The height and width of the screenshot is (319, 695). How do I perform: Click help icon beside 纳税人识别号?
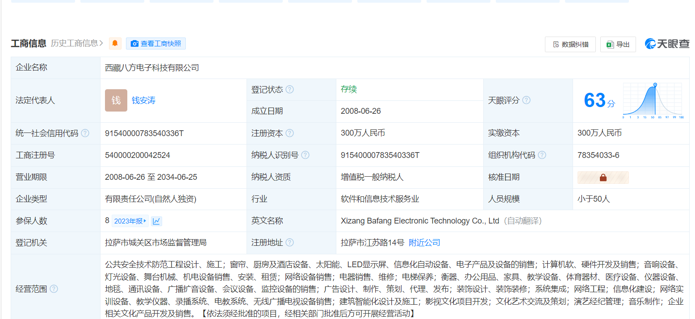(305, 155)
